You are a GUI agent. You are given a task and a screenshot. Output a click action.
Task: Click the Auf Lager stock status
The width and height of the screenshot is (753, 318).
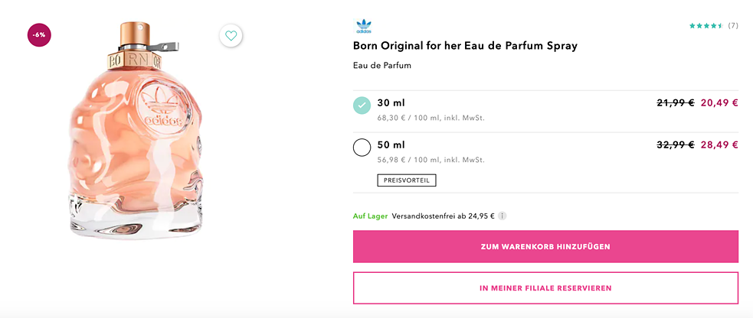point(370,216)
